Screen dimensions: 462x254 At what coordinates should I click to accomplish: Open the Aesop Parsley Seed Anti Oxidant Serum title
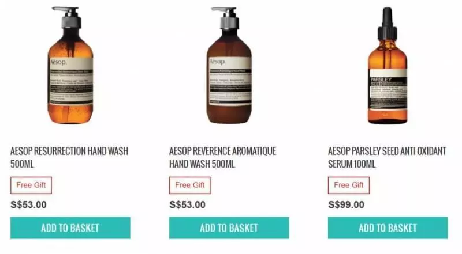point(387,157)
